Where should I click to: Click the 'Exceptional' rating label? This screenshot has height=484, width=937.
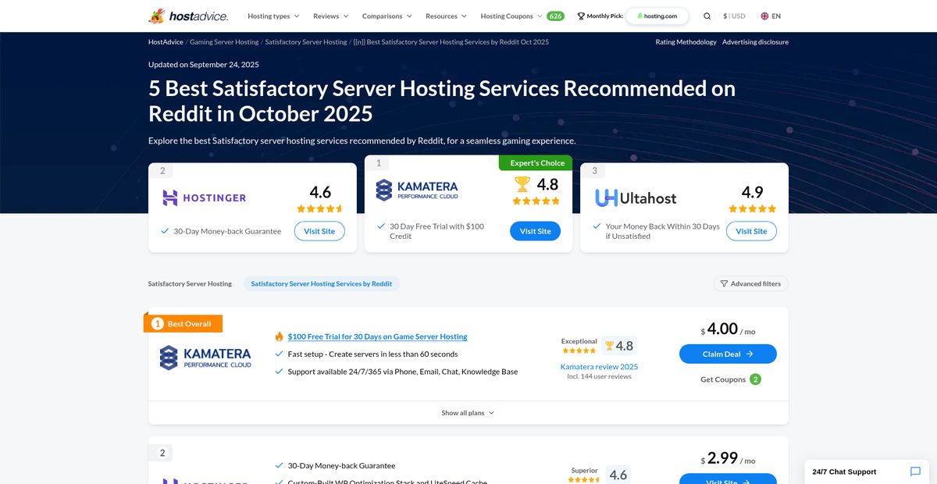point(579,341)
